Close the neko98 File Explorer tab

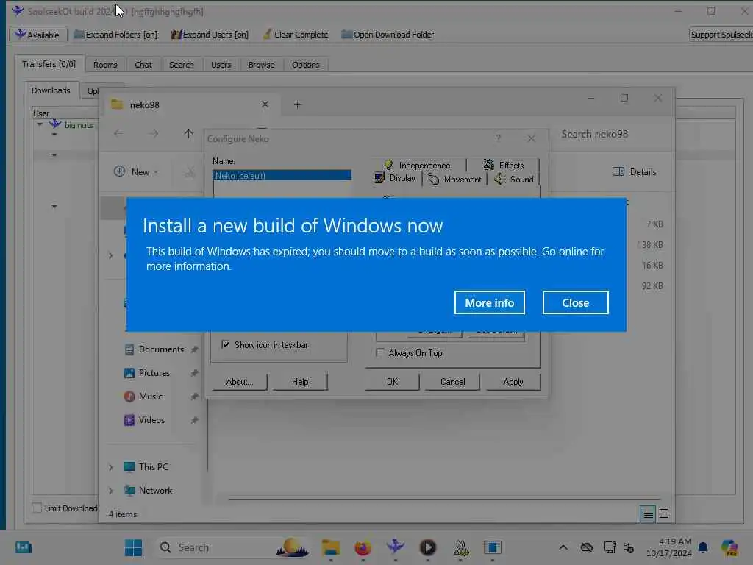click(265, 104)
